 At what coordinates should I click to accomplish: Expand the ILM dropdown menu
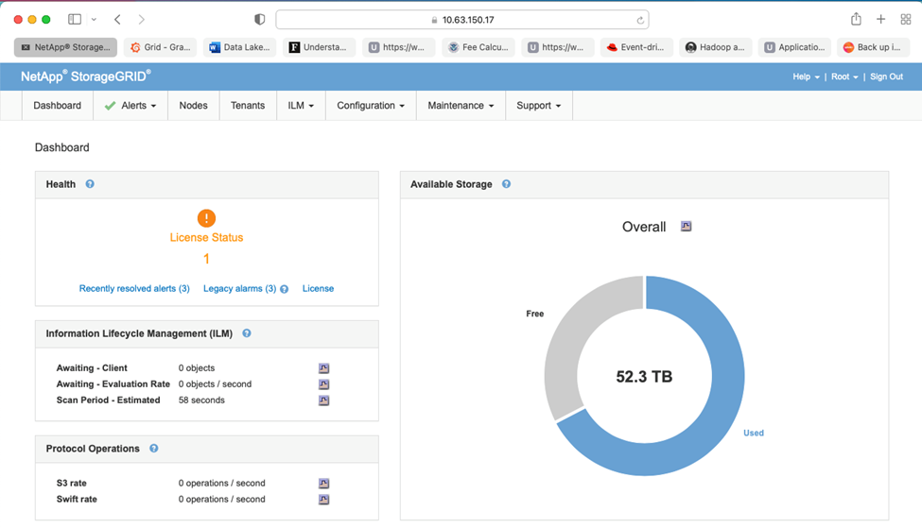coord(301,106)
